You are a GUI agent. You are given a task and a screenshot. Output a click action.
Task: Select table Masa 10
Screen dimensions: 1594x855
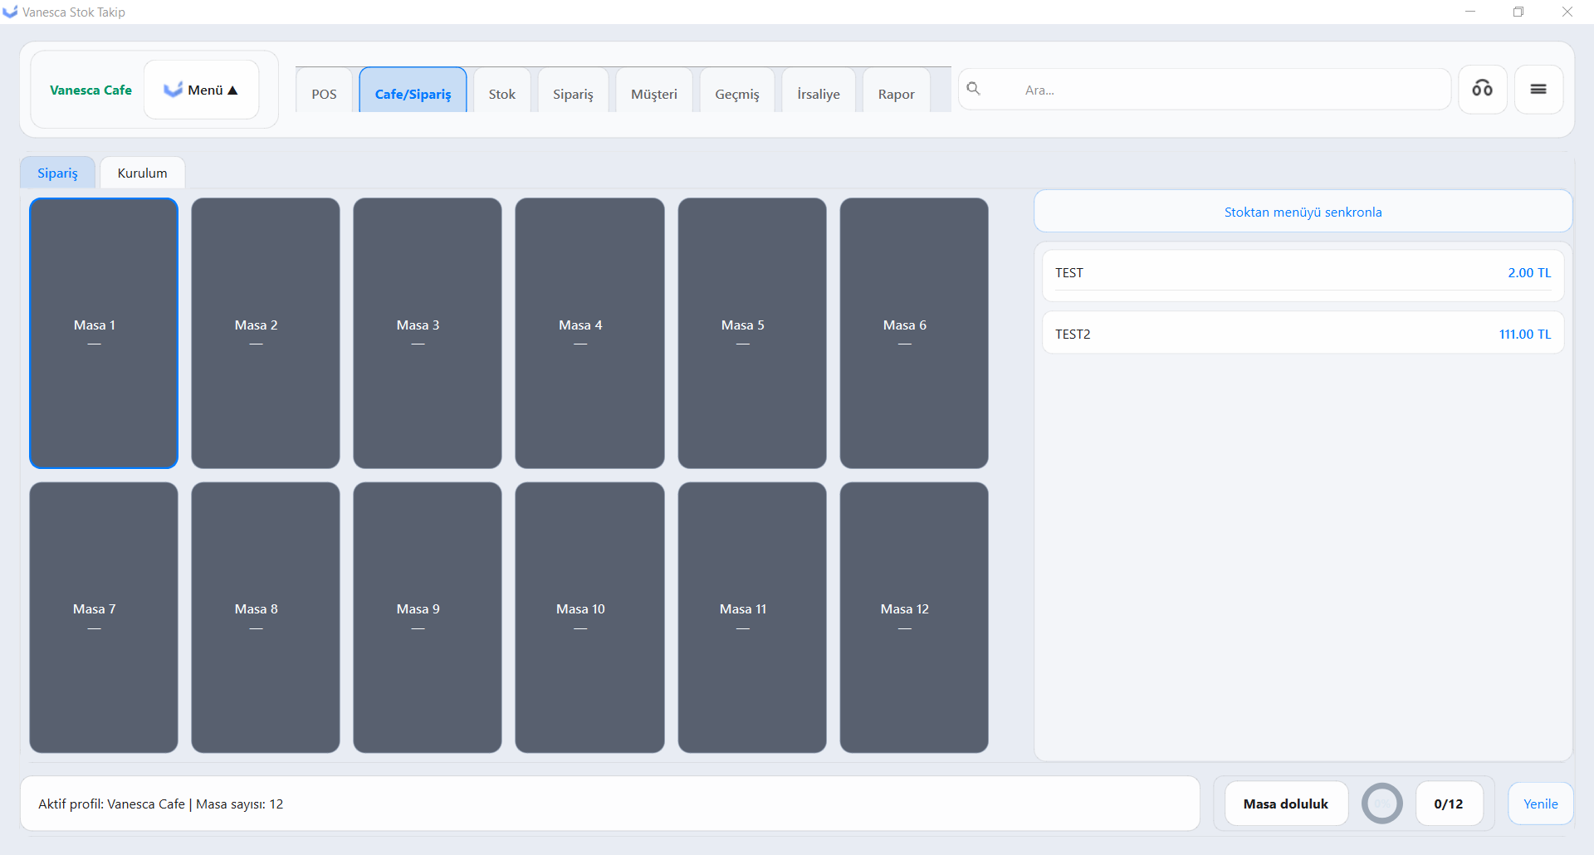point(589,618)
